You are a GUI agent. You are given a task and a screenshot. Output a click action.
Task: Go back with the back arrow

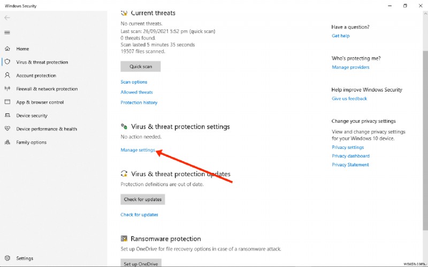click(7, 18)
